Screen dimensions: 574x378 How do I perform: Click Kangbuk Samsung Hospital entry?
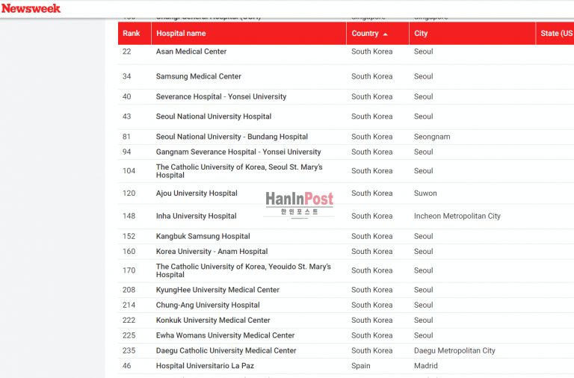point(203,236)
